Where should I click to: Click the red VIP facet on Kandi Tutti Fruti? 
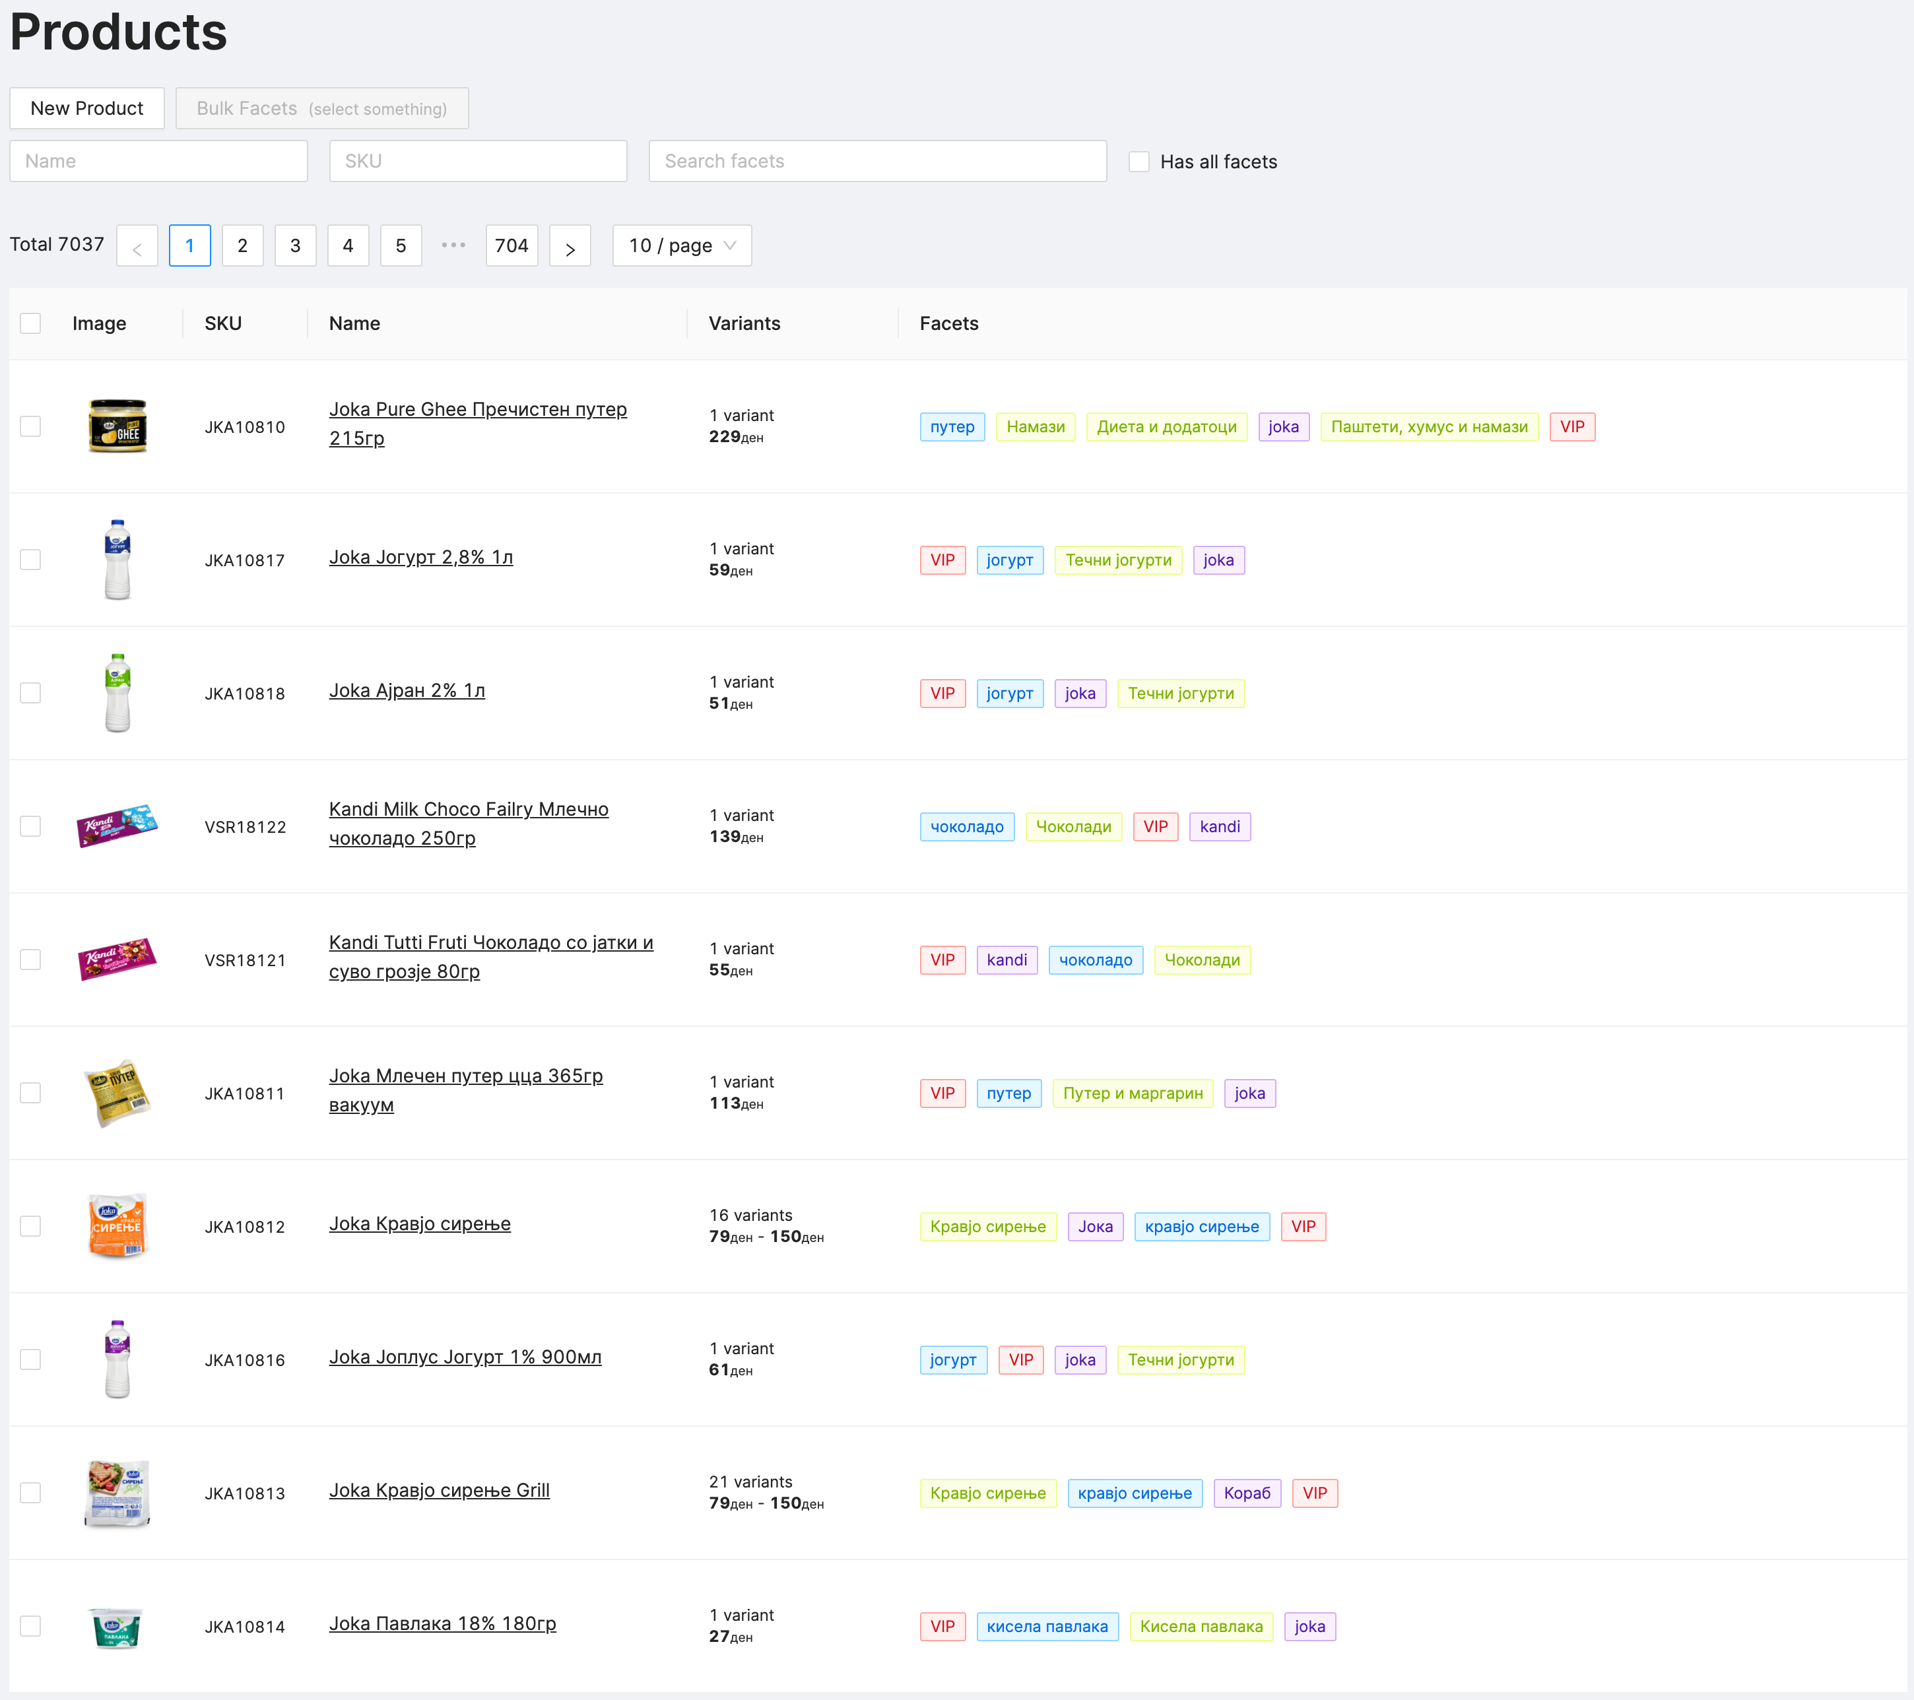coord(942,960)
